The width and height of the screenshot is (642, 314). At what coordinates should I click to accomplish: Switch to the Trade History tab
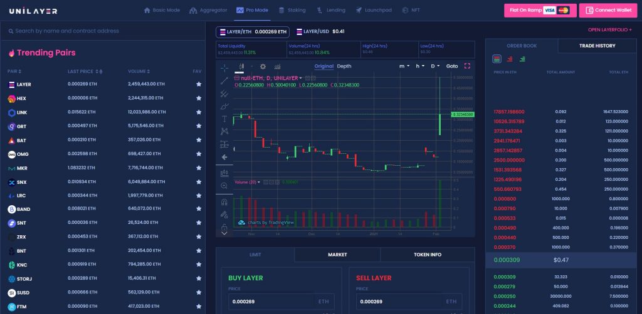597,46
